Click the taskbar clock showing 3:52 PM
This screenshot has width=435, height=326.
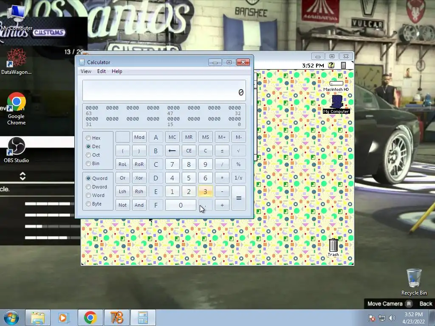click(413, 318)
